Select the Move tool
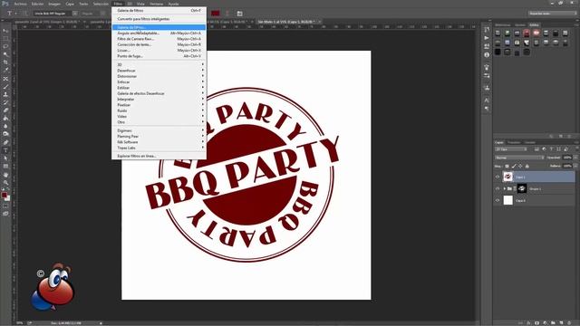The image size is (580, 326). tap(5, 31)
